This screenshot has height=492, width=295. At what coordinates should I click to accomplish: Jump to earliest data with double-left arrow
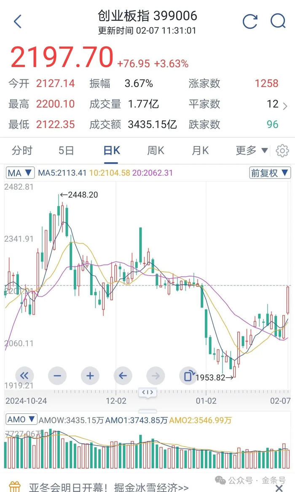(x=25, y=375)
